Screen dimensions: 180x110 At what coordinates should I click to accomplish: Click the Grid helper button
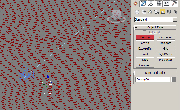[166, 48]
